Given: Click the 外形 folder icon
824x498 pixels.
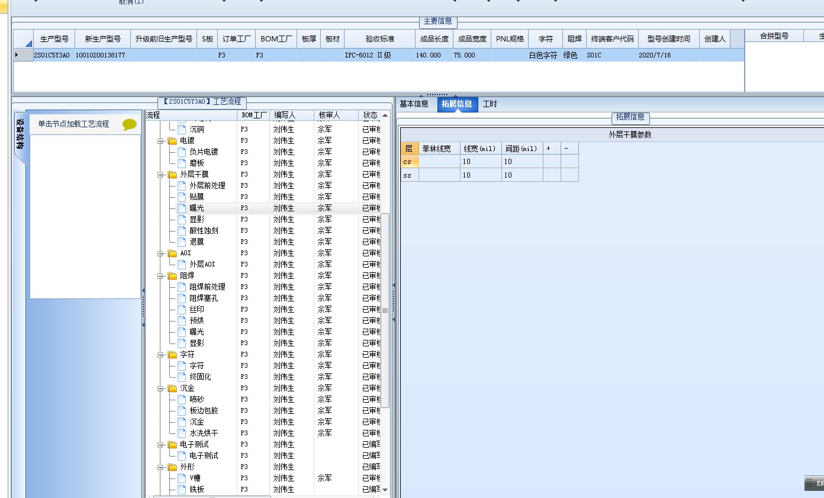Looking at the screenshot, I should pos(172,467).
